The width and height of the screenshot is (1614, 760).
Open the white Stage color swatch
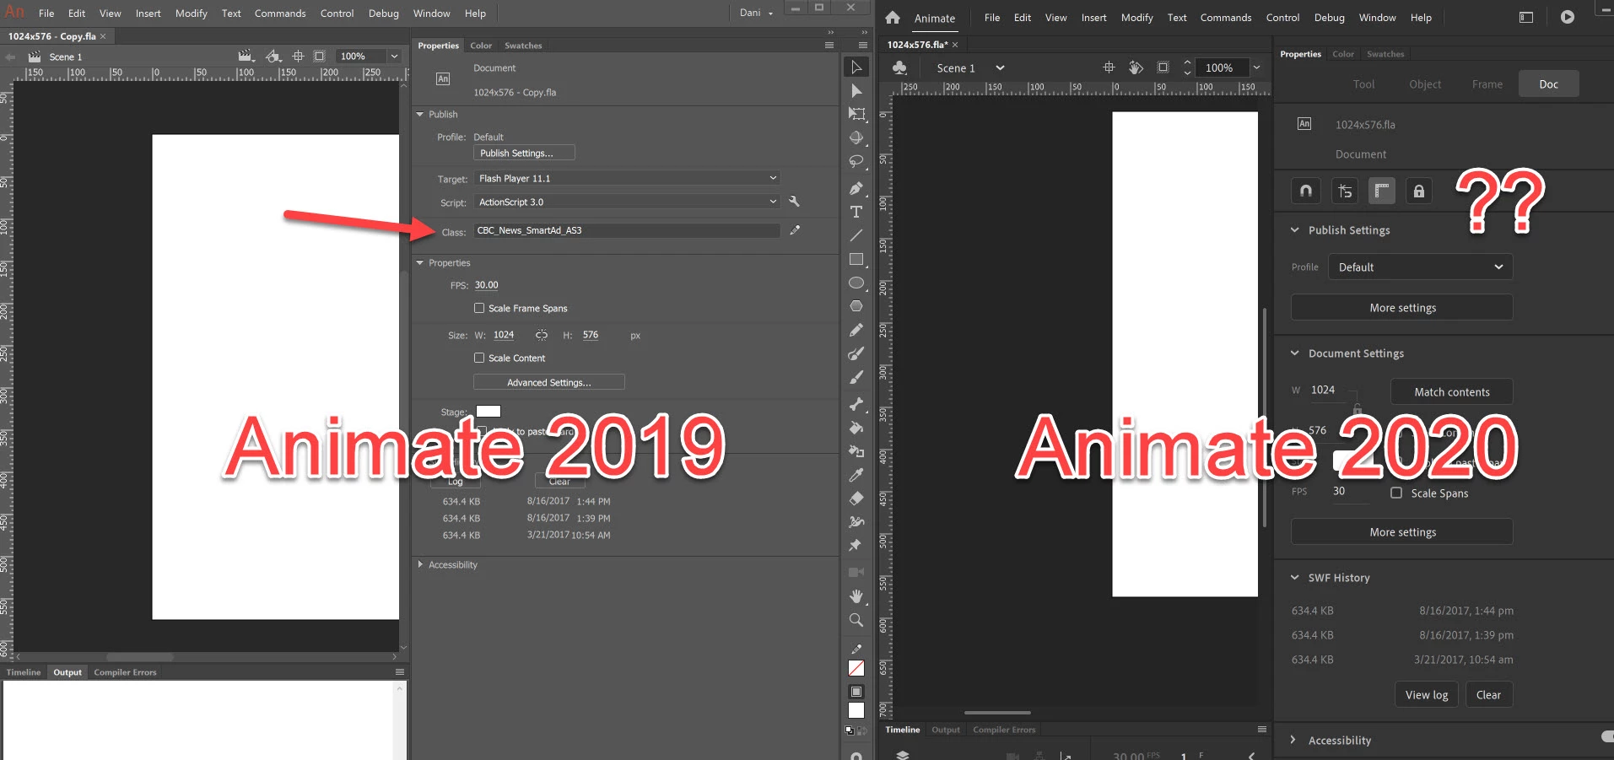tap(489, 412)
